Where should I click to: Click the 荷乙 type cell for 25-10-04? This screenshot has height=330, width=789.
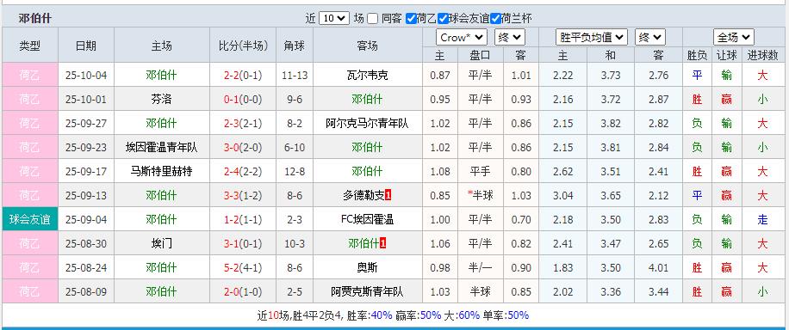coord(30,75)
